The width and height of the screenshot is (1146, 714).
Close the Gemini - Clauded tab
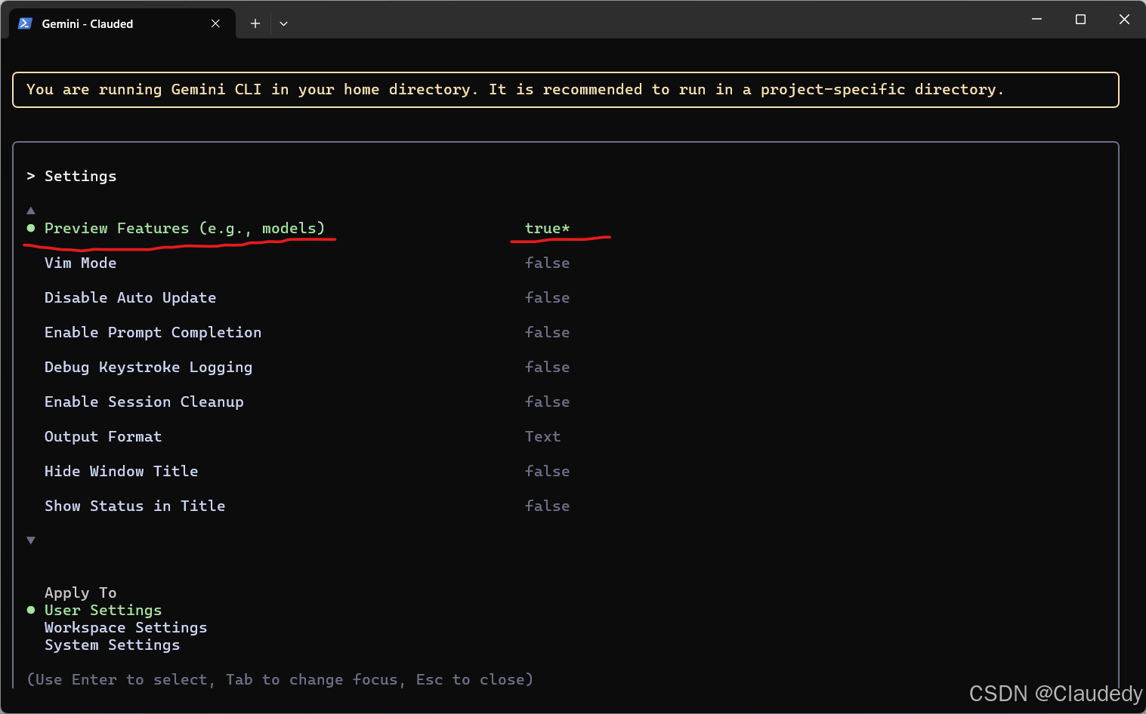pyautogui.click(x=215, y=23)
